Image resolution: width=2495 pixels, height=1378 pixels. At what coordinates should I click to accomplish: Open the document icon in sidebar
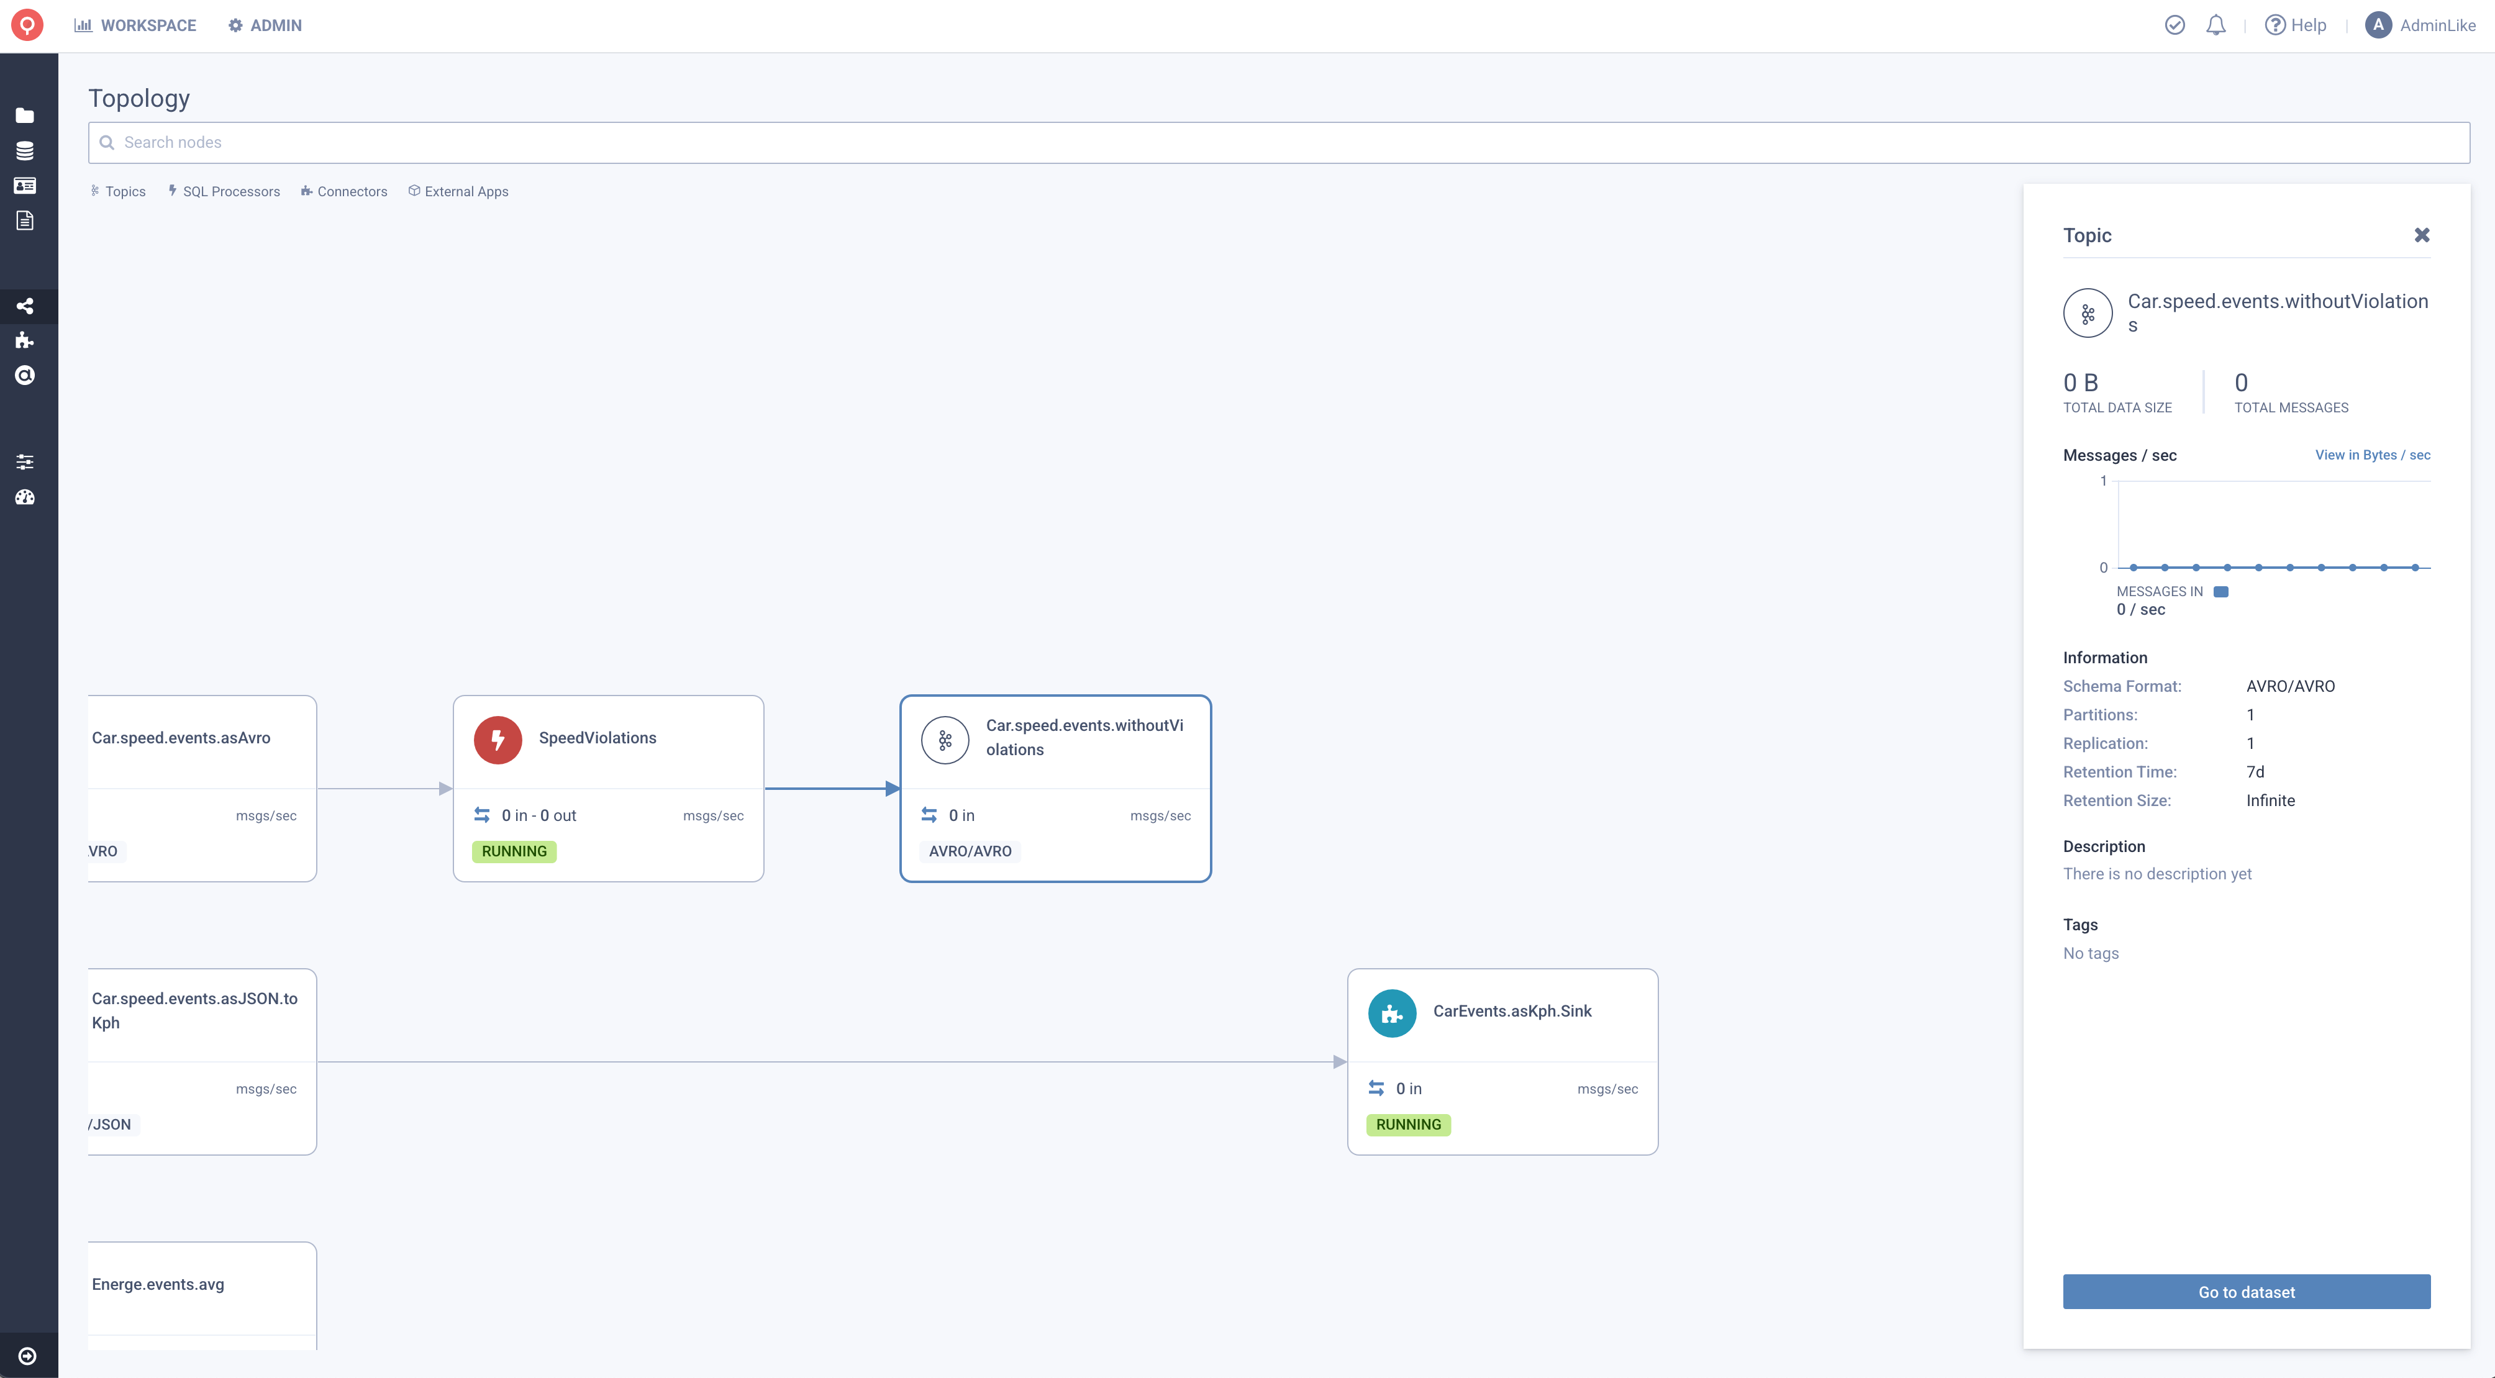tap(25, 221)
